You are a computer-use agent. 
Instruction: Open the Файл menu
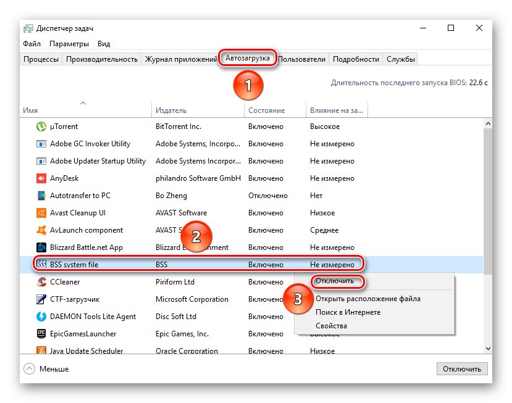(31, 44)
